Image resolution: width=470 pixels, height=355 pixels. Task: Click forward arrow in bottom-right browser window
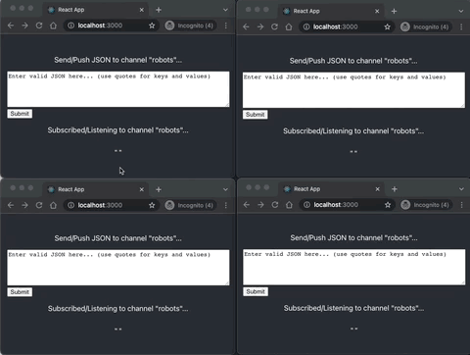[260, 205]
